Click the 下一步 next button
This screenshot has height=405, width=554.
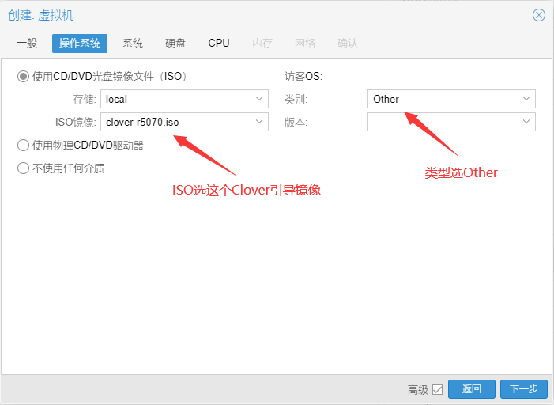pos(523,389)
